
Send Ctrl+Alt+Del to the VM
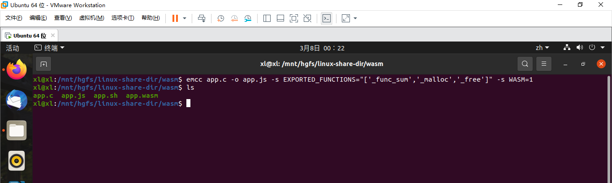point(202,18)
